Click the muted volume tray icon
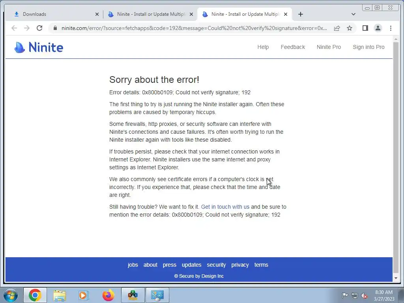The image size is (404, 303). click(x=364, y=296)
